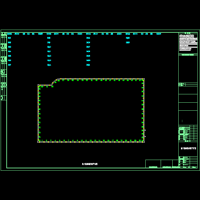Image resolution: width=200 pixels, height=200 pixels.
Task: Select the first entry in the second cyan table
Action: (x=49, y=38)
